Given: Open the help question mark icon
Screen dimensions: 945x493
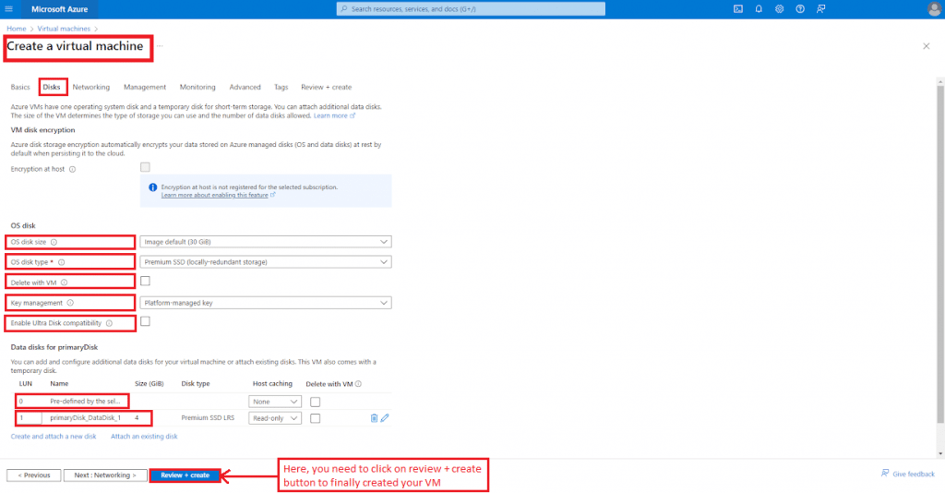Looking at the screenshot, I should 800,9.
